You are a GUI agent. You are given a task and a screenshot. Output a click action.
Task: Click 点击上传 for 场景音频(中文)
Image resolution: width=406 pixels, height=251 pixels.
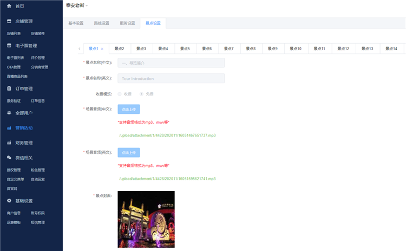pos(129,109)
